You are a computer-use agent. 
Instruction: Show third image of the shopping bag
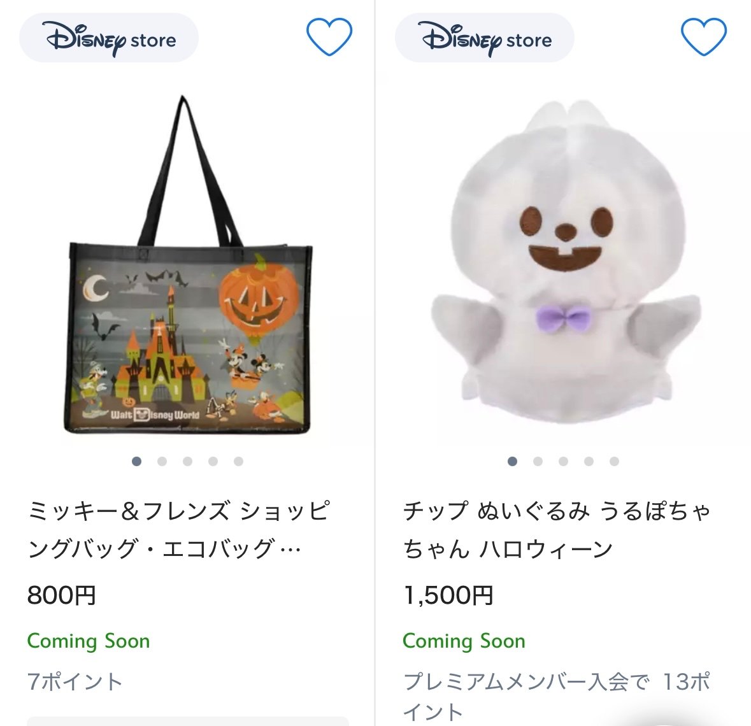pos(187,461)
